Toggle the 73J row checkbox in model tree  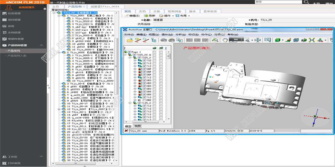pyautogui.click(x=144, y=61)
